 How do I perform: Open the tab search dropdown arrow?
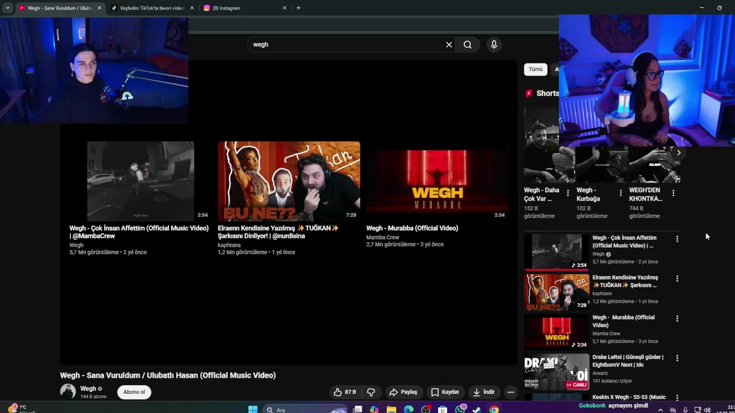pyautogui.click(x=7, y=8)
